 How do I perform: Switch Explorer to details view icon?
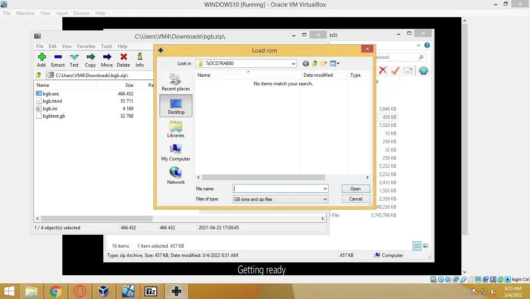click(x=417, y=246)
